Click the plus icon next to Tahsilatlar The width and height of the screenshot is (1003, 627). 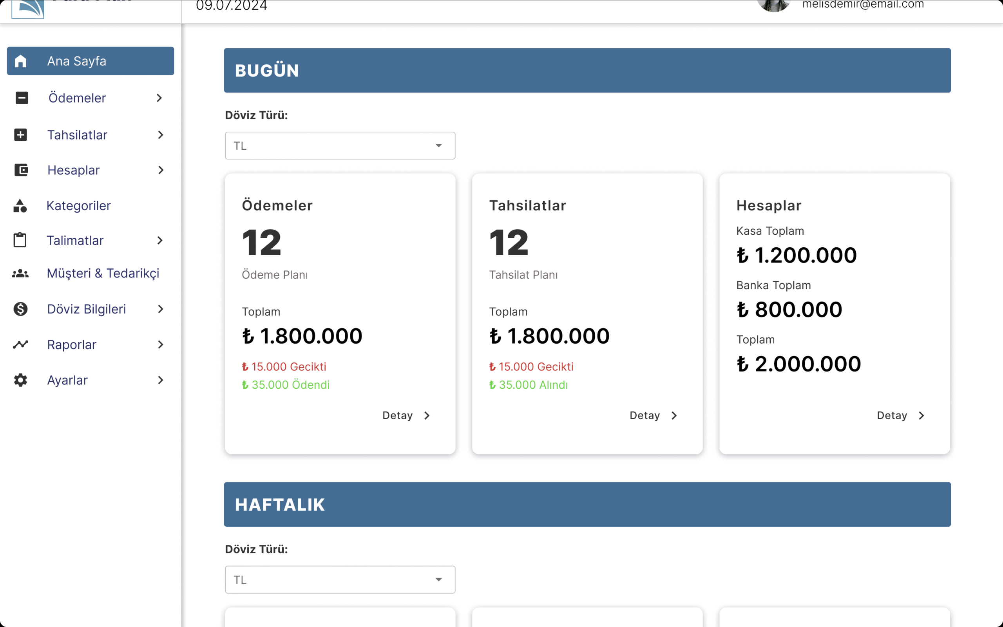coord(20,135)
